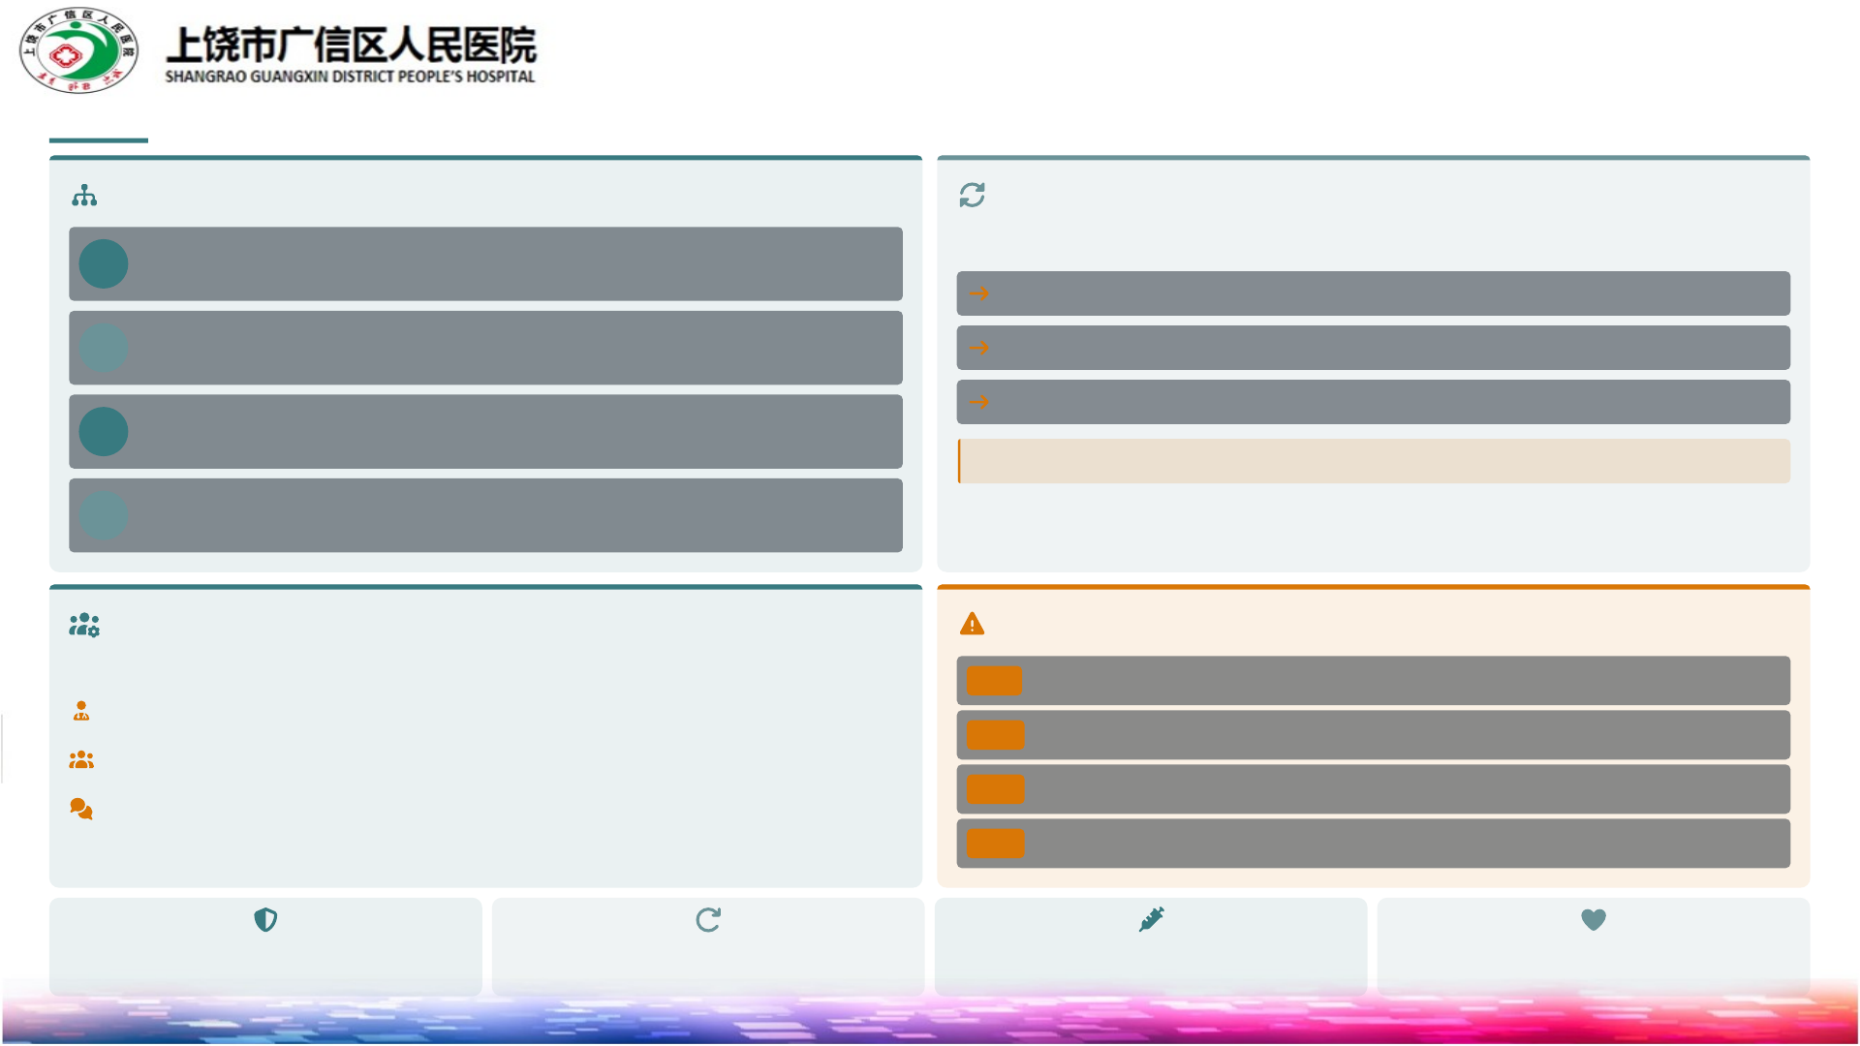Viewport: 1860px width, 1046px height.
Task: Click the bottom orange tag in warning panel
Action: [x=994, y=844]
